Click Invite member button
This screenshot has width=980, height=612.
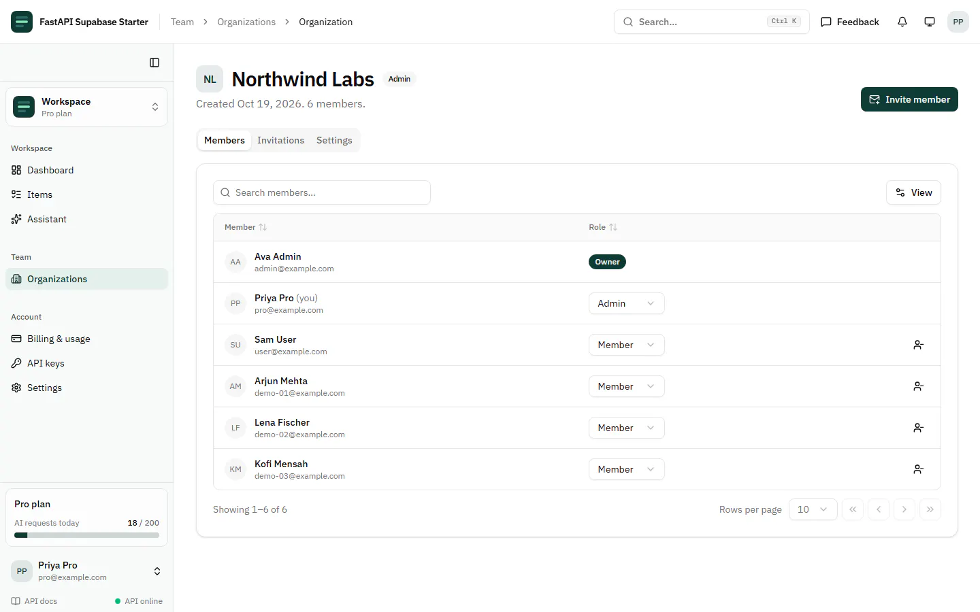(x=909, y=99)
